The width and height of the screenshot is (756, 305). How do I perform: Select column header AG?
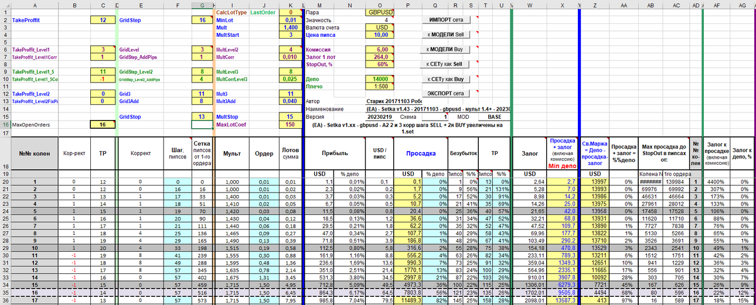click(x=743, y=5)
